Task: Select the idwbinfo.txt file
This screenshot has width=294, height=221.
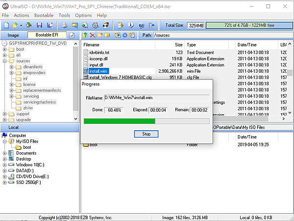Action: 99,53
